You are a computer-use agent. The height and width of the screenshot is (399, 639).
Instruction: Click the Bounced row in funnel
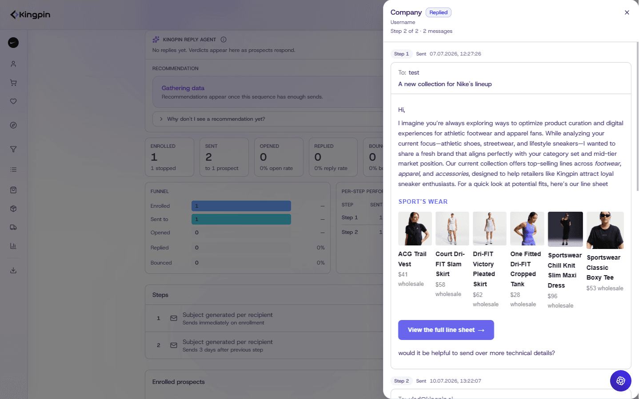(238, 263)
